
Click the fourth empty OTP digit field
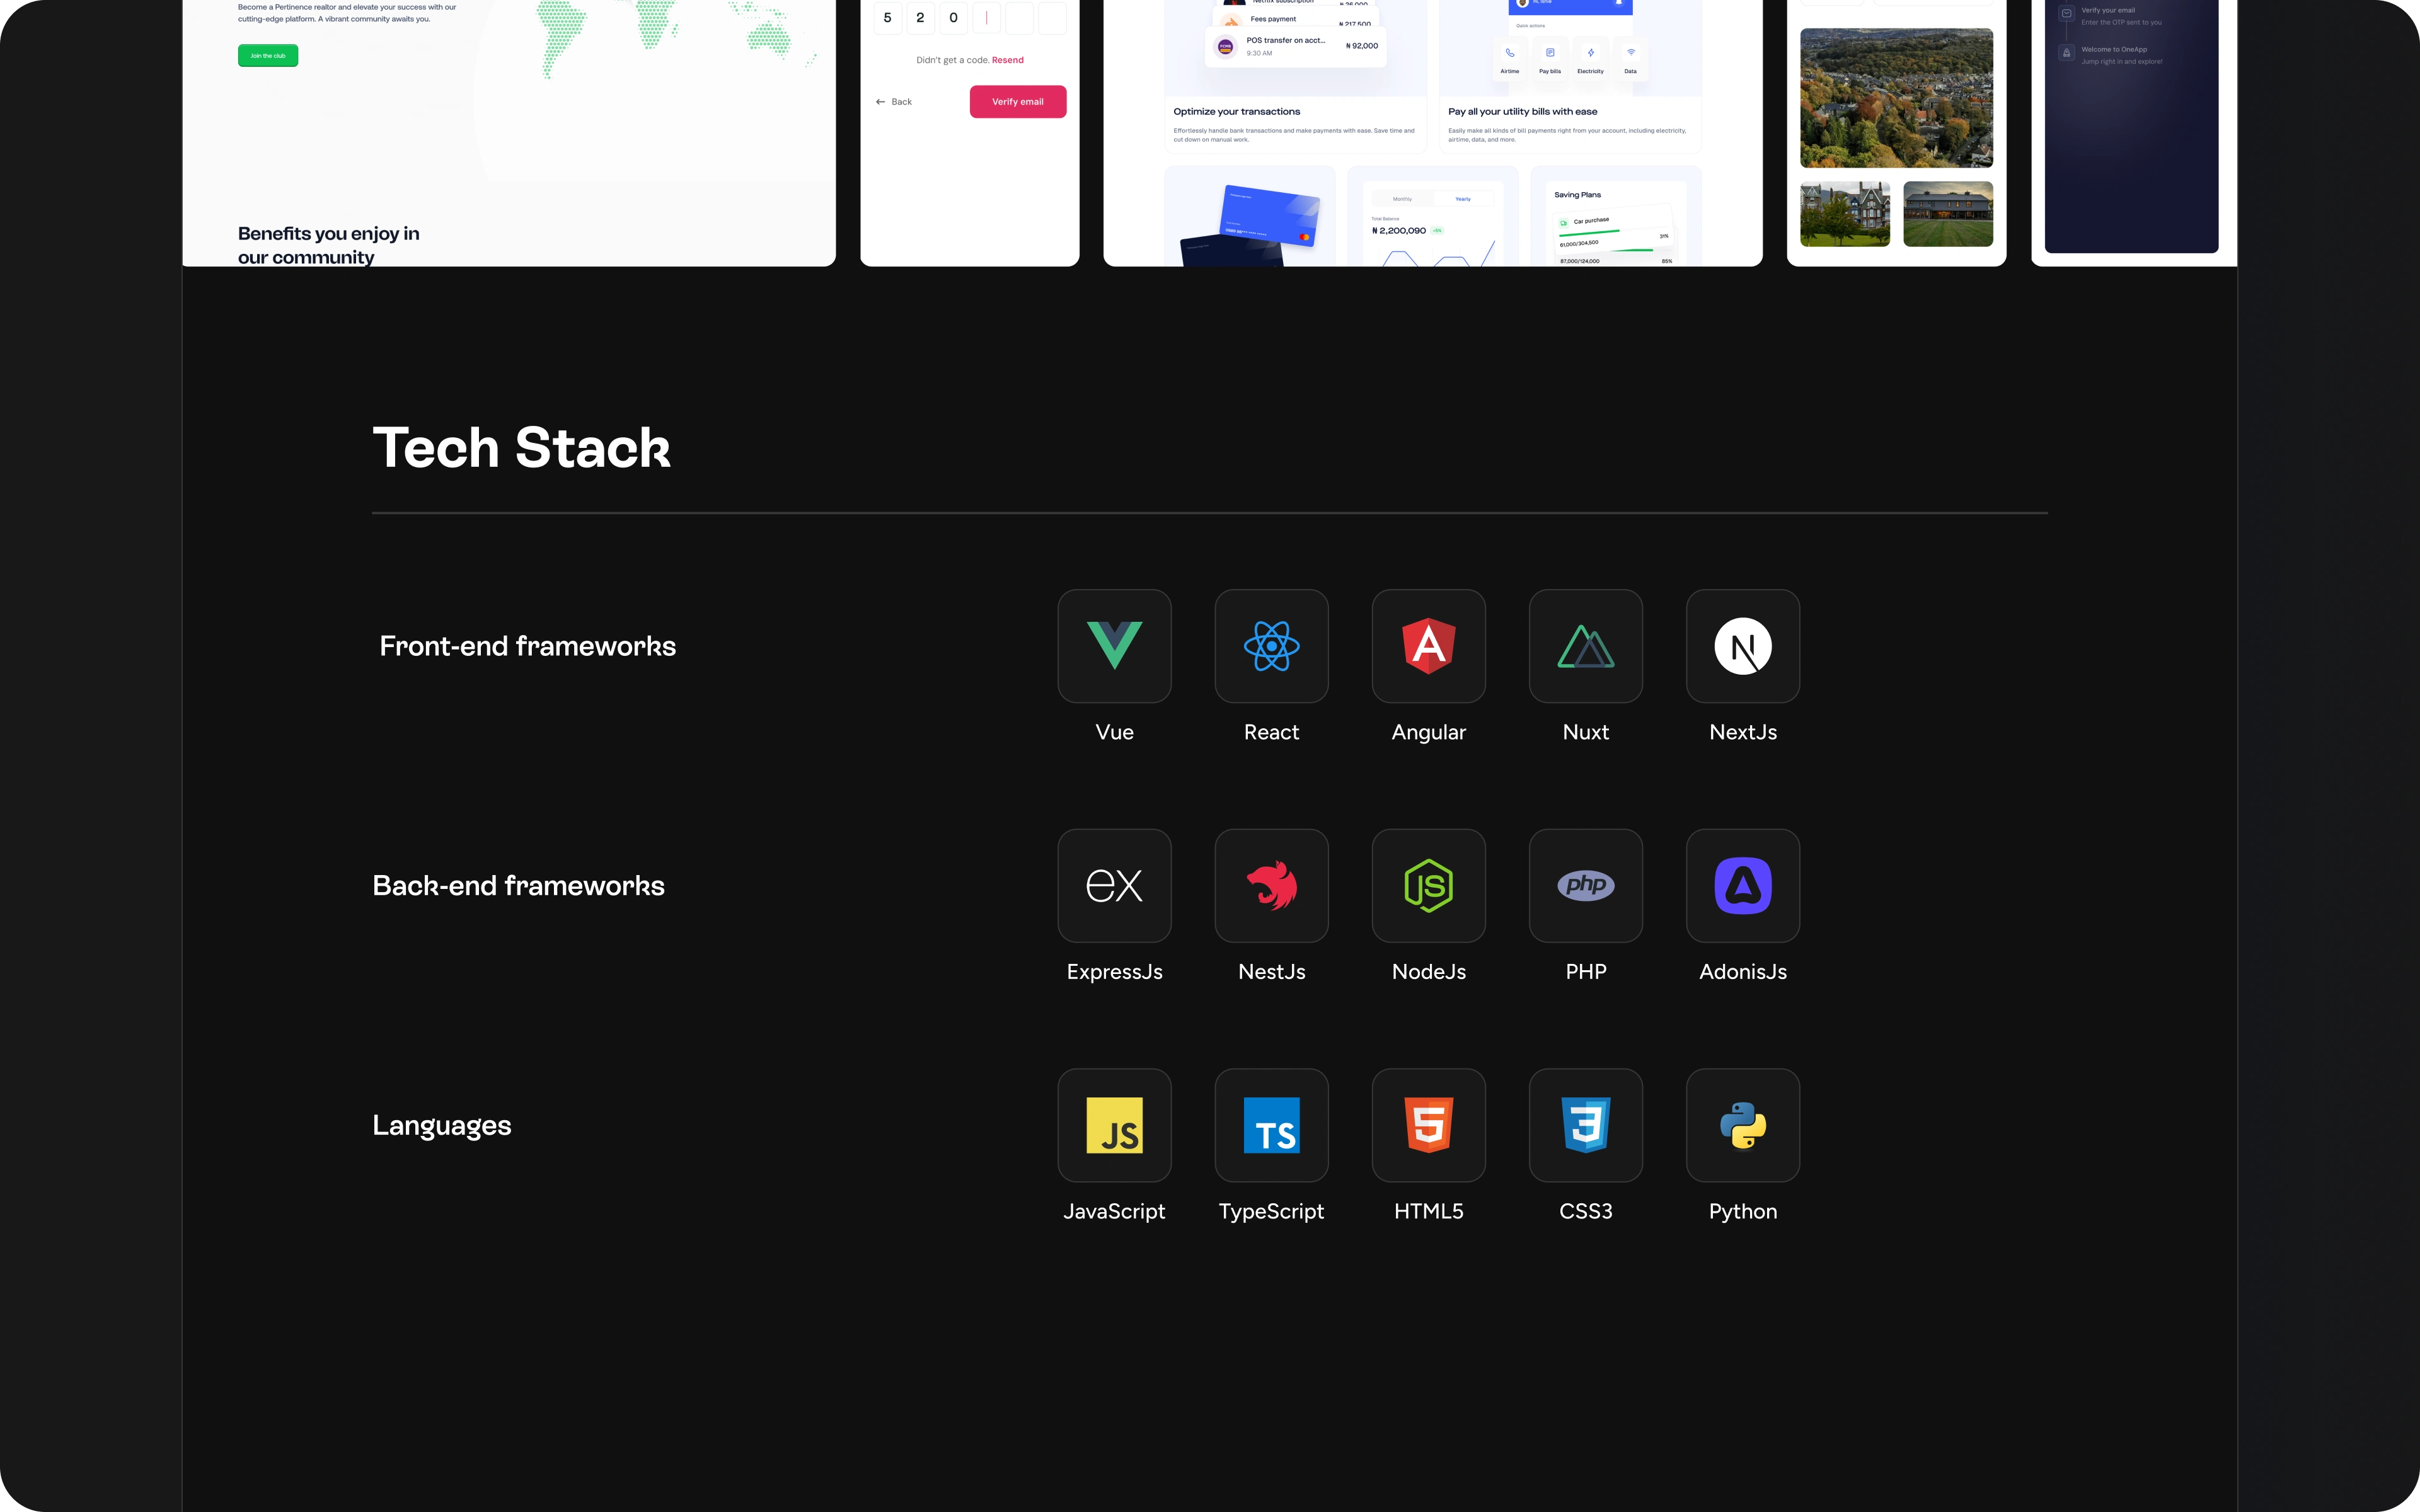coord(986,18)
